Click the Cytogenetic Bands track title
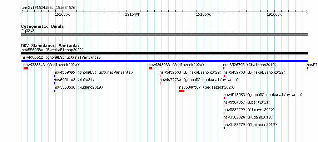The image size is (318, 142). click(43, 26)
